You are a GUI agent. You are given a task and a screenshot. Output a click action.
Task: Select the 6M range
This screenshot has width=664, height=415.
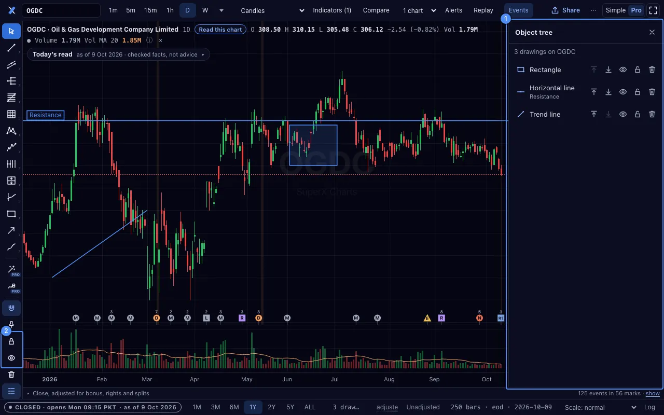pyautogui.click(x=234, y=407)
